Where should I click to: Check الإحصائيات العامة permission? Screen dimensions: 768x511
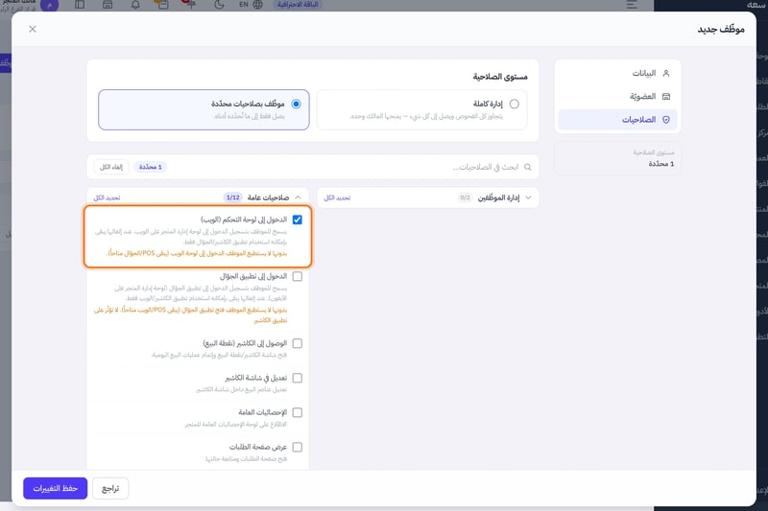coord(298,412)
